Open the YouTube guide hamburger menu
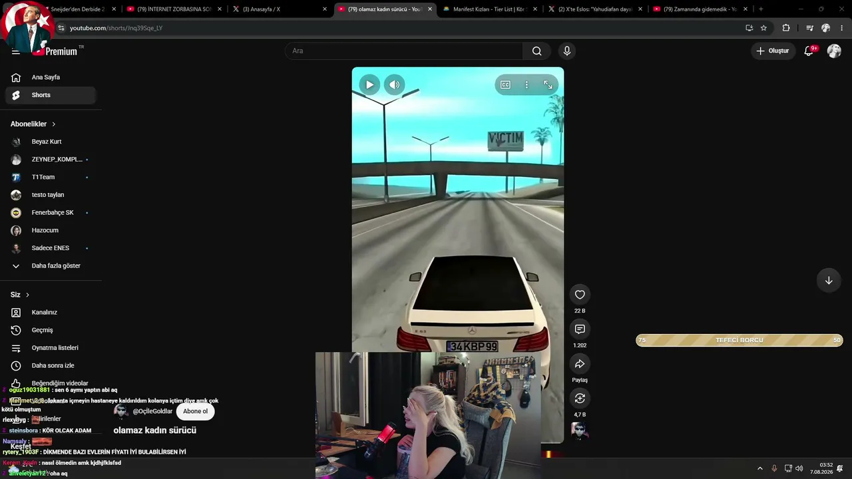The height and width of the screenshot is (479, 852). [x=15, y=51]
